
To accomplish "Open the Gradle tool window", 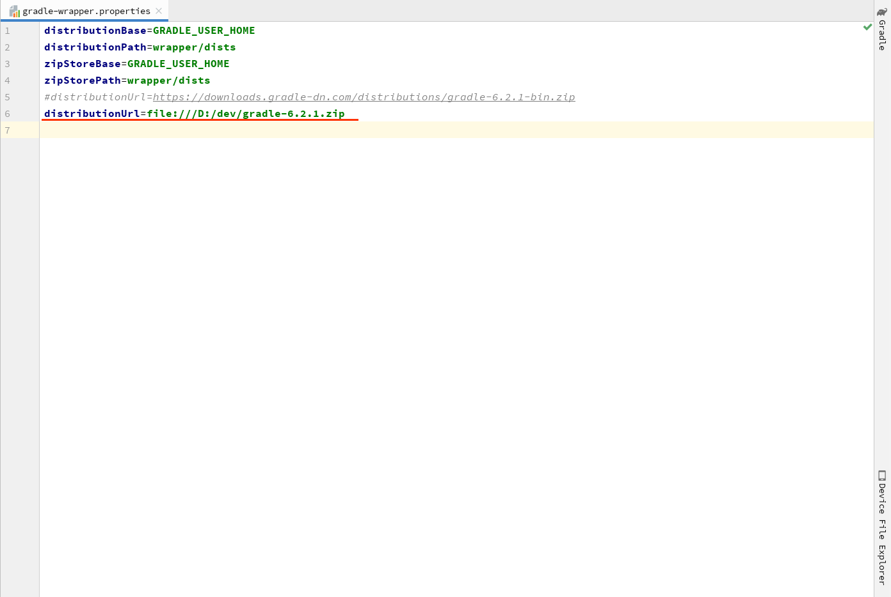I will tap(882, 29).
